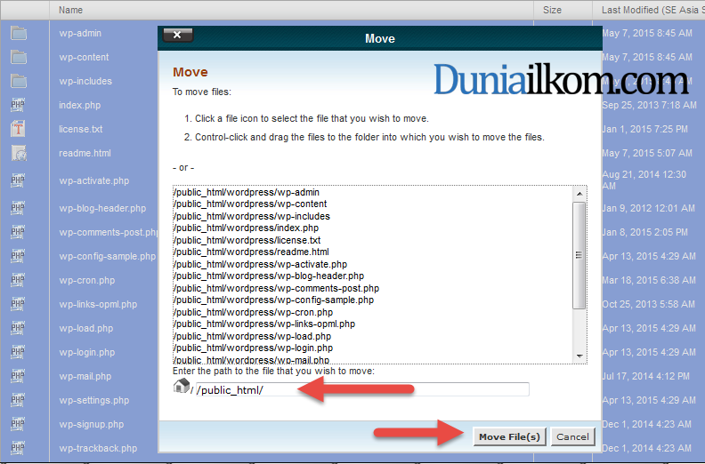
Task: Click /public_html/wordpress/readme.html in the dialog list
Action: 251,252
